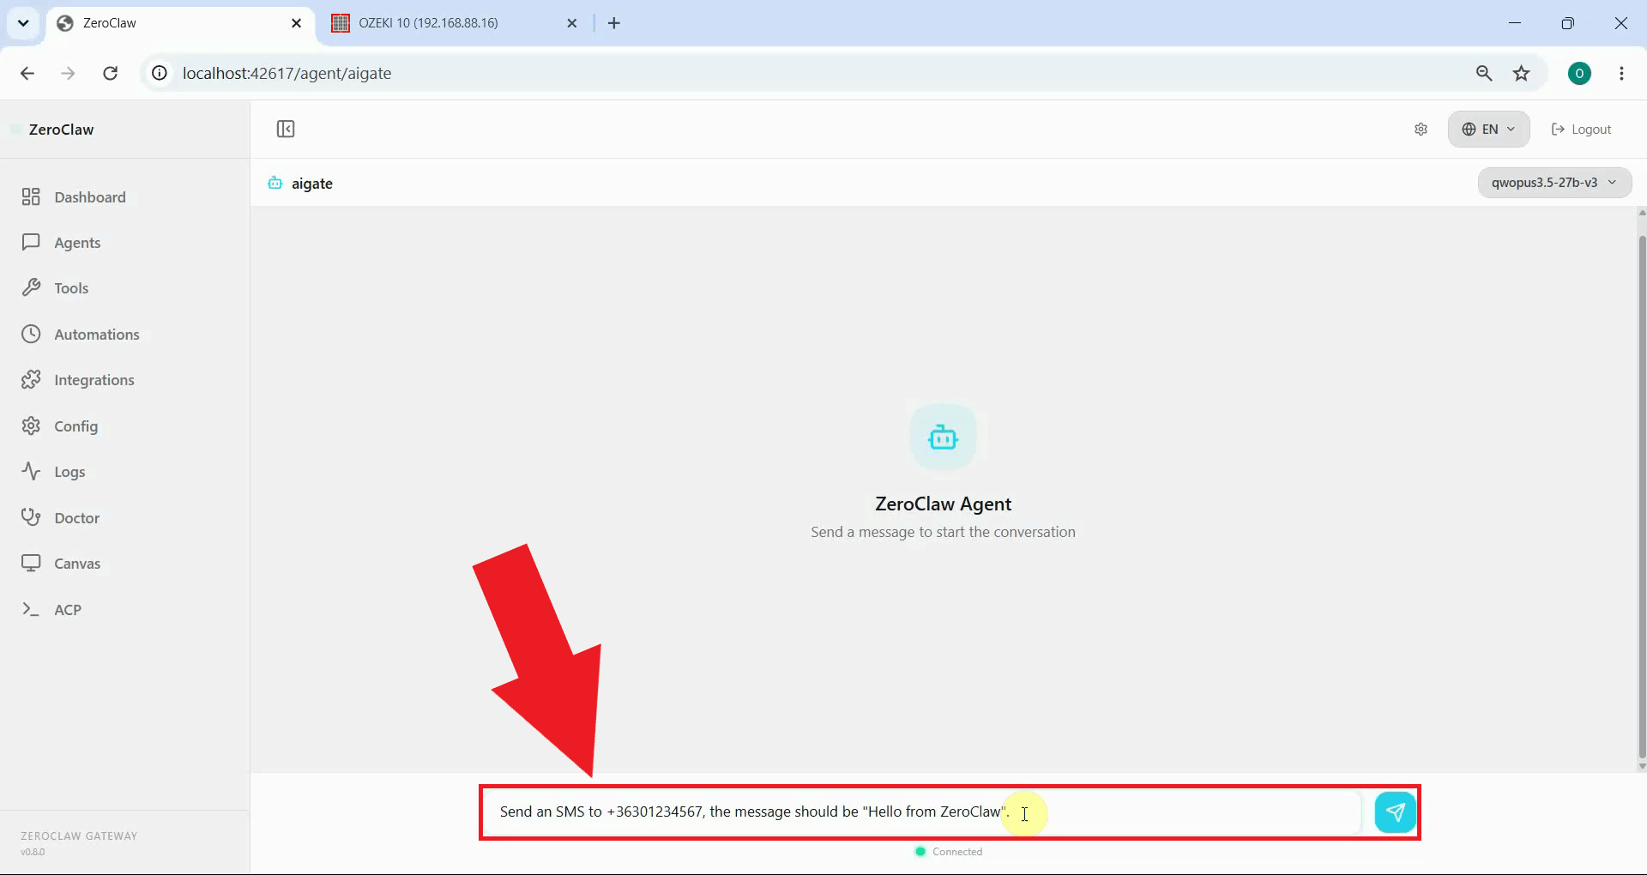Close the ZeroClaw tab
Image resolution: width=1647 pixels, height=875 pixels.
[x=296, y=23]
